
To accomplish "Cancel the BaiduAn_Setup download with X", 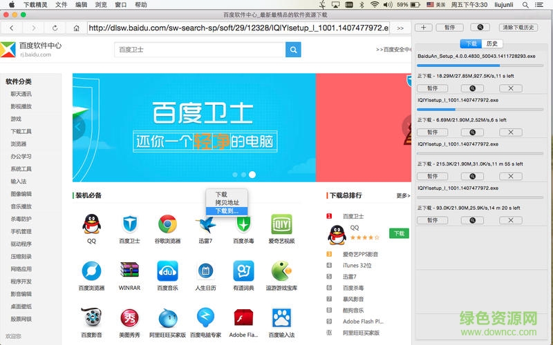I will tap(510, 88).
